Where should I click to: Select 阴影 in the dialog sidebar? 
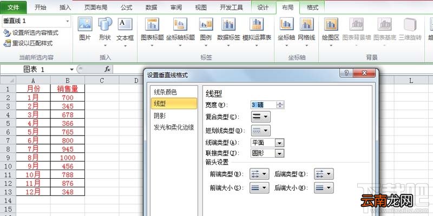(174, 116)
